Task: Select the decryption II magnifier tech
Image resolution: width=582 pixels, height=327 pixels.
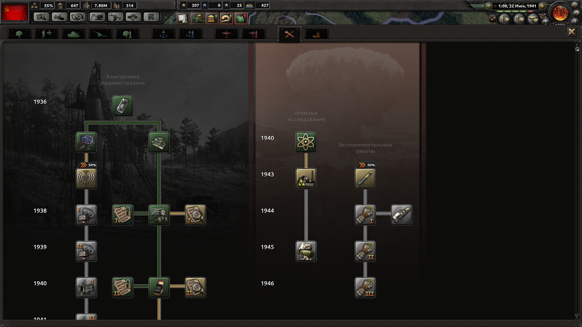Action: (x=196, y=288)
